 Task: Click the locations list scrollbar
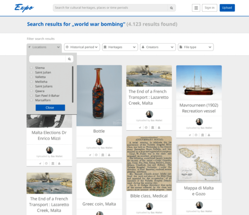pos(73,84)
